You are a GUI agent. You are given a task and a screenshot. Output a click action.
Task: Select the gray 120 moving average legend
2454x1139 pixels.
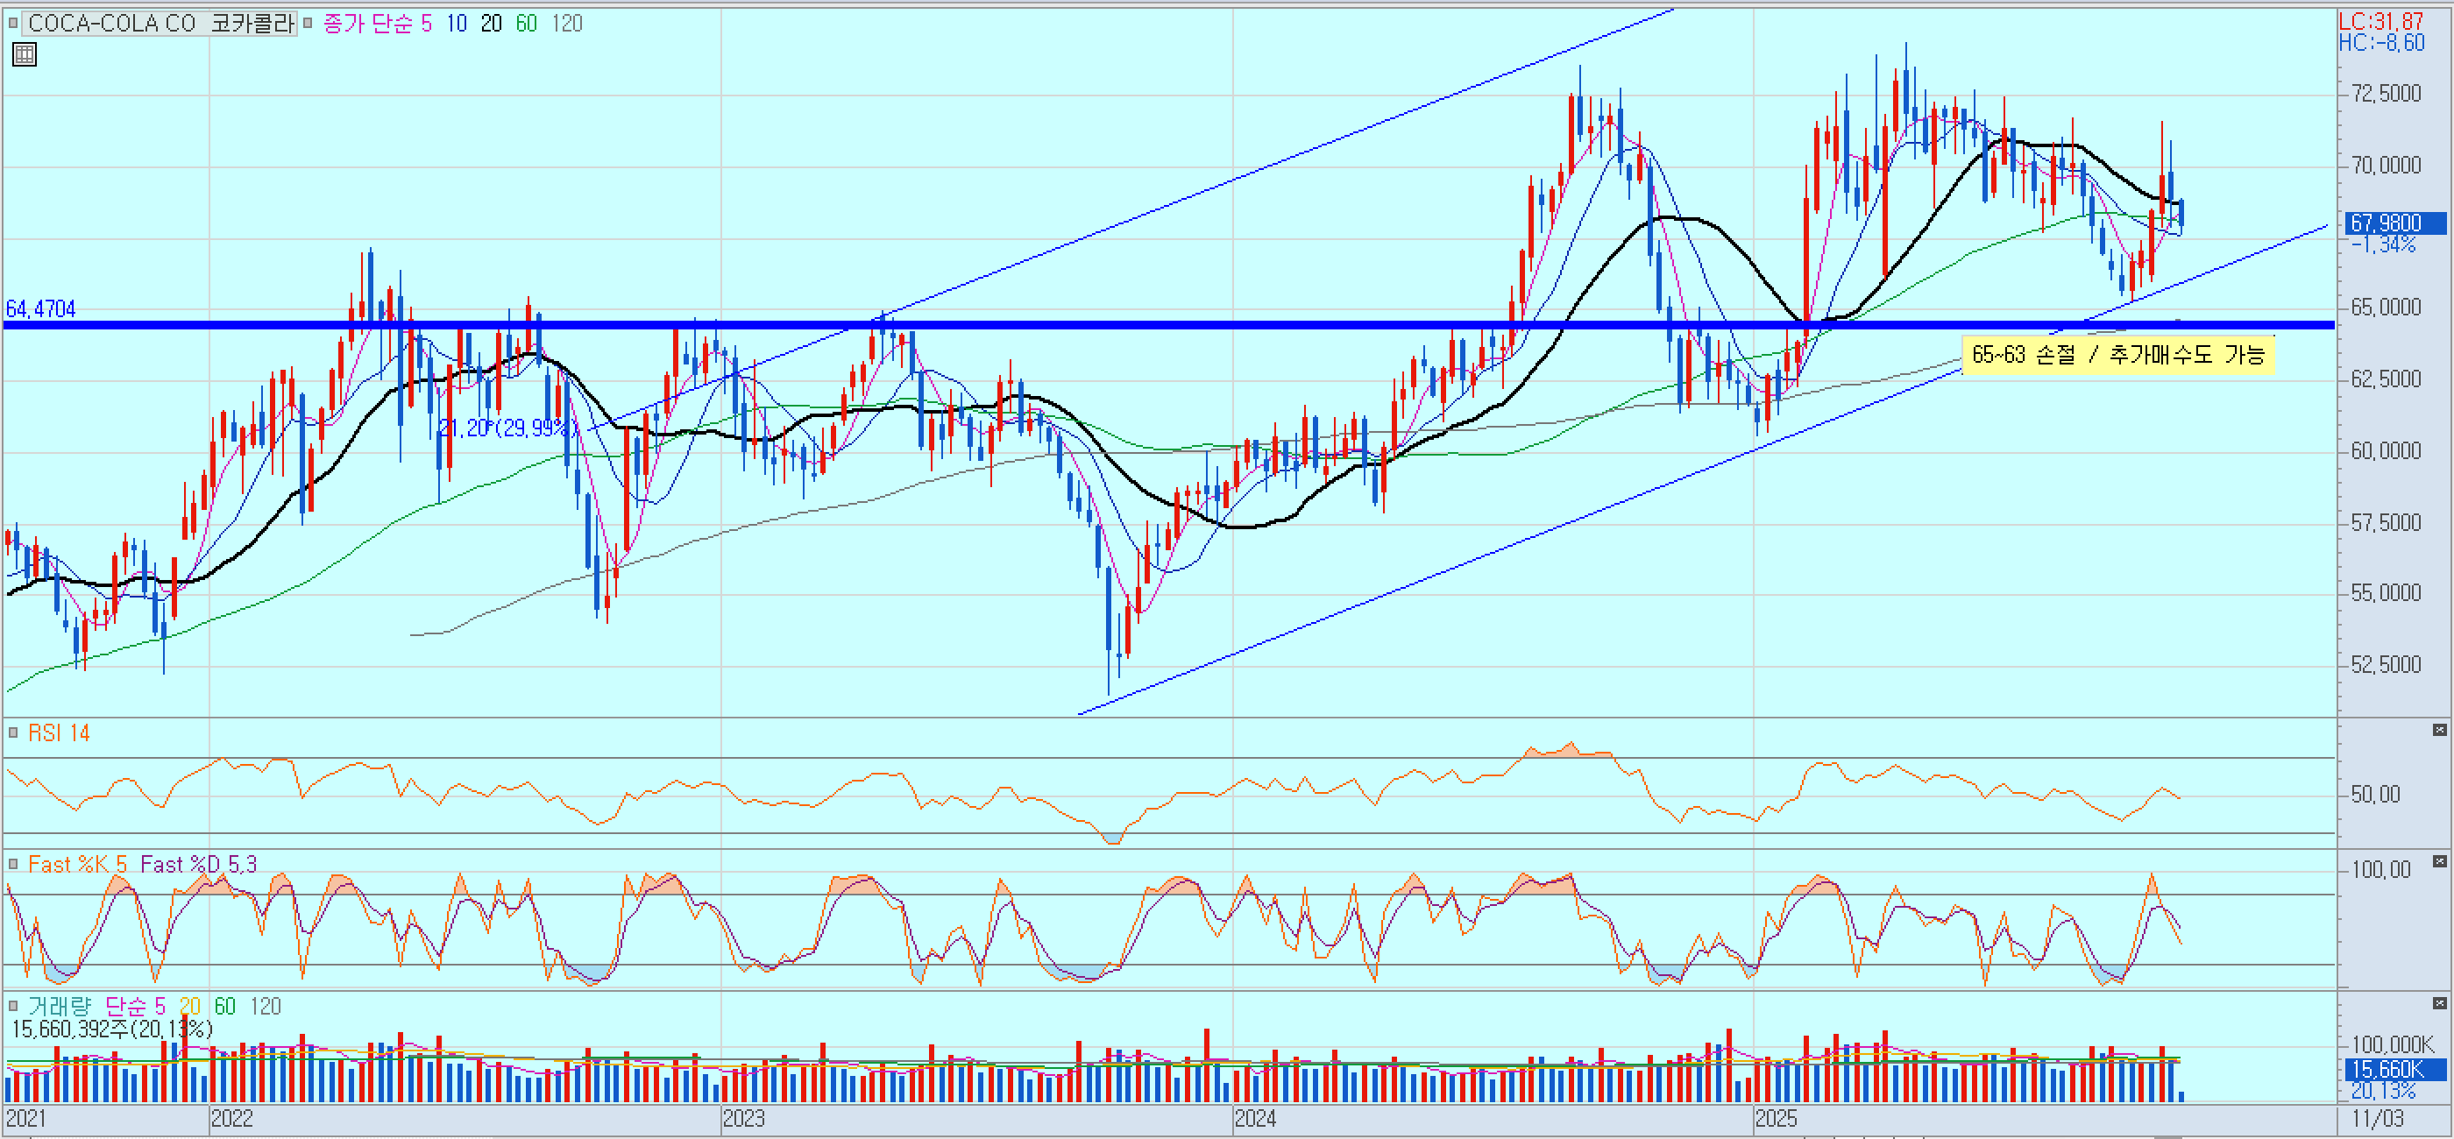(x=567, y=23)
